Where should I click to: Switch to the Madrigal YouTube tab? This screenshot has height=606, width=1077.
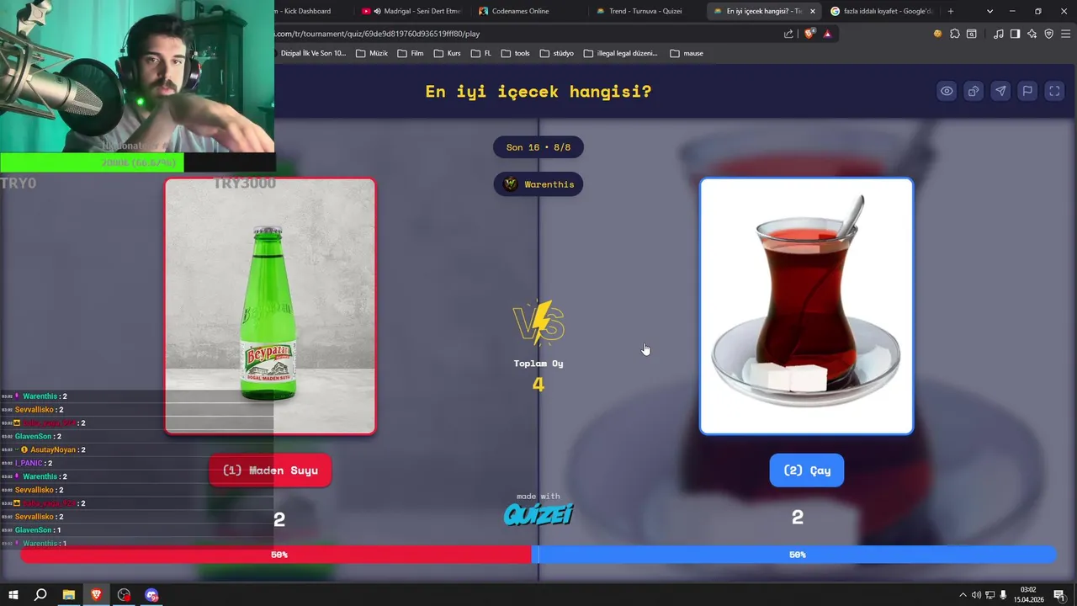pos(412,11)
